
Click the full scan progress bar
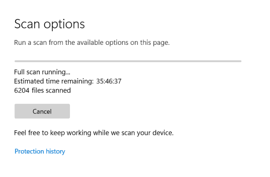coord(128,61)
